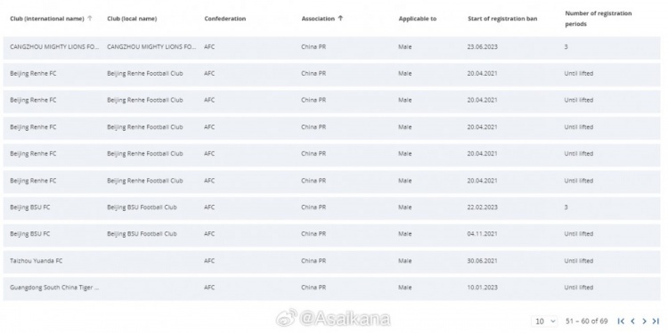Jump to the last page of results

pos(656,321)
